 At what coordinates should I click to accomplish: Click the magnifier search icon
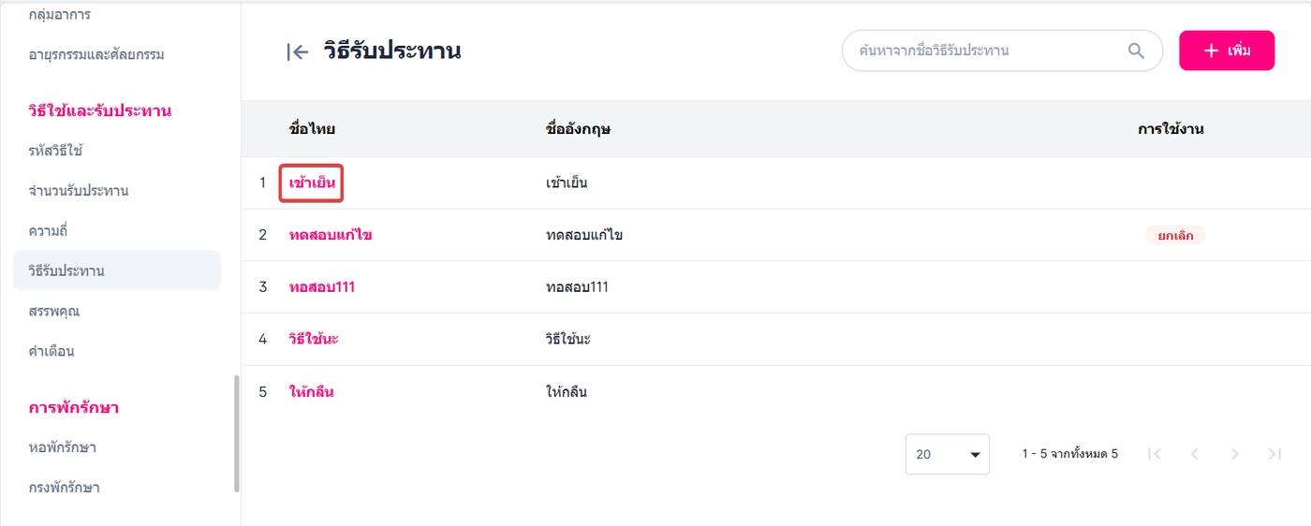point(1136,51)
